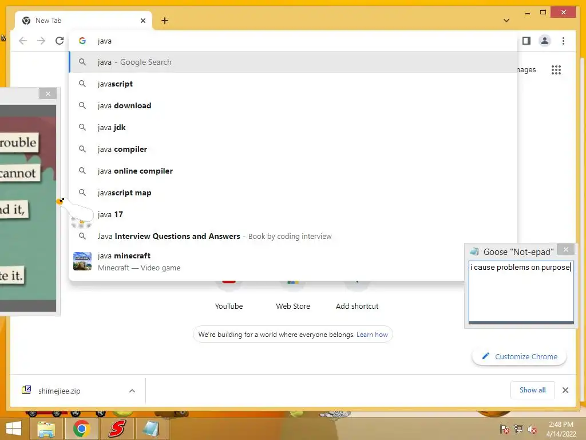Click the browser back arrow
The image size is (586, 440).
pos(23,41)
